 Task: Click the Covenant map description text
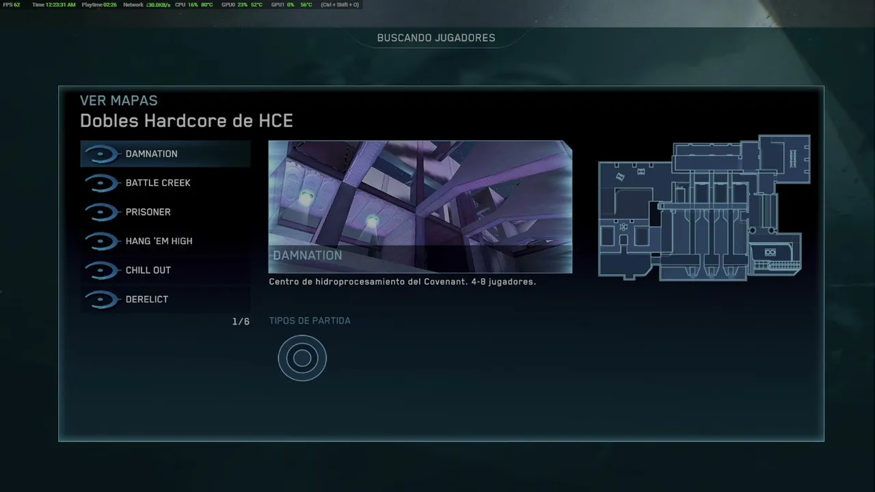[403, 282]
